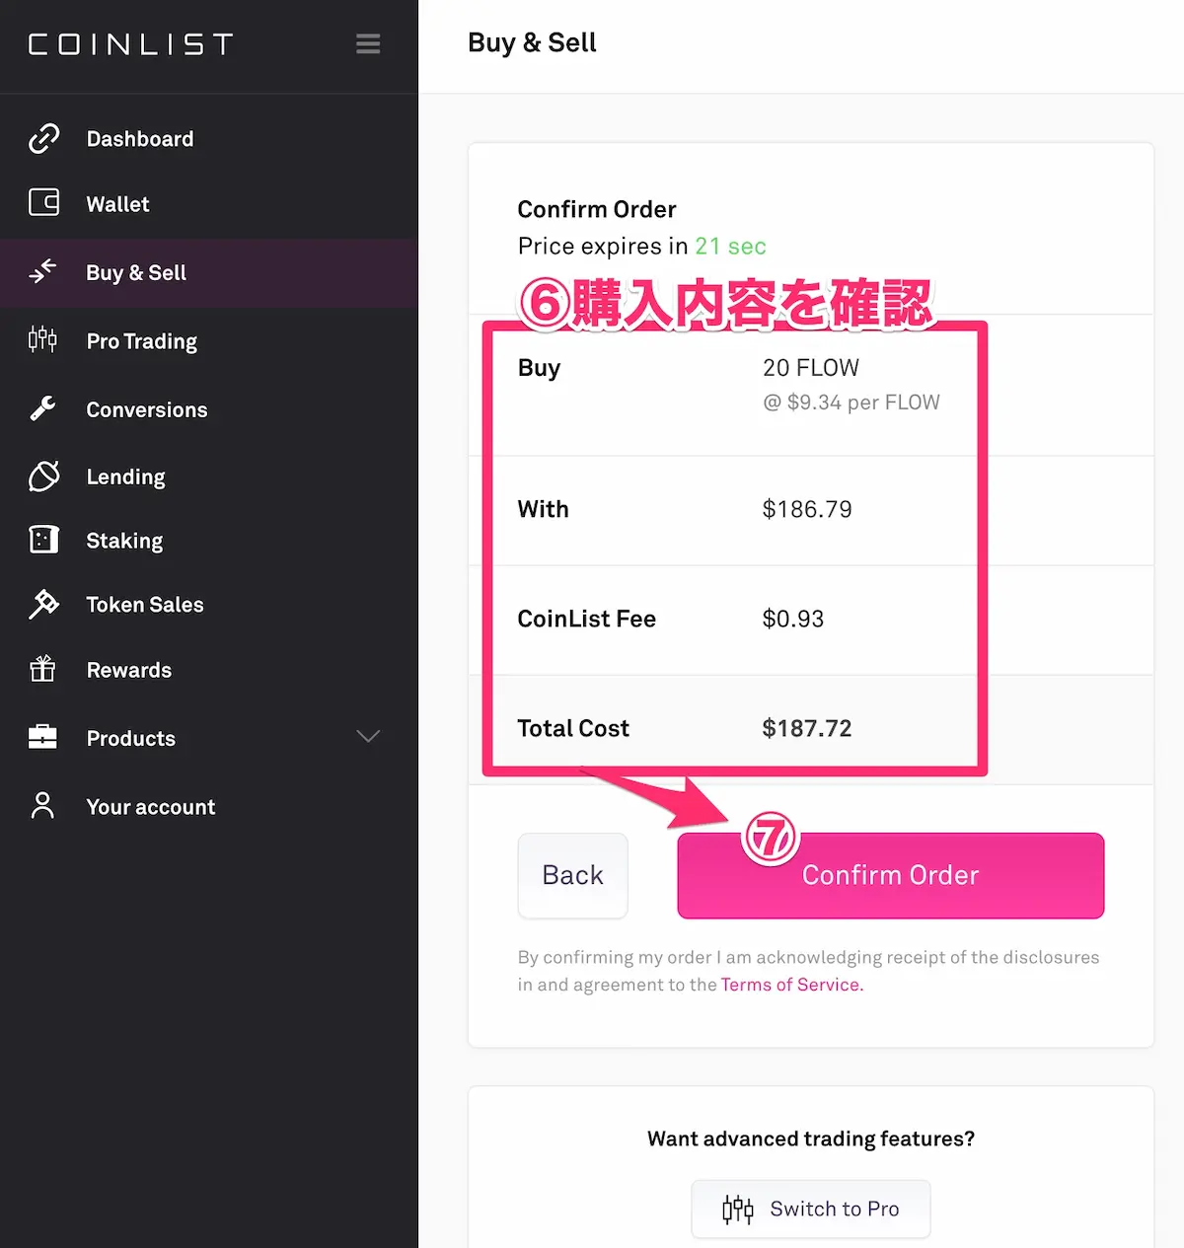Click the Back button
This screenshot has height=1248, width=1184.
click(x=573, y=875)
